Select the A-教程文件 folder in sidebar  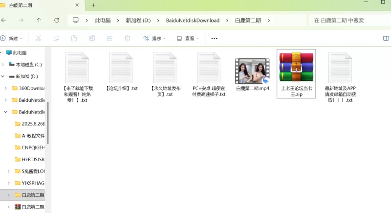pos(32,136)
